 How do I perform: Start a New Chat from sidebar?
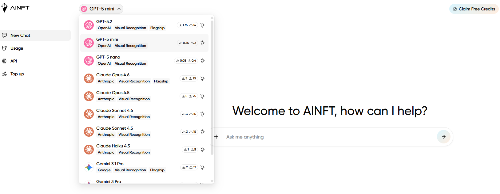(x=20, y=35)
